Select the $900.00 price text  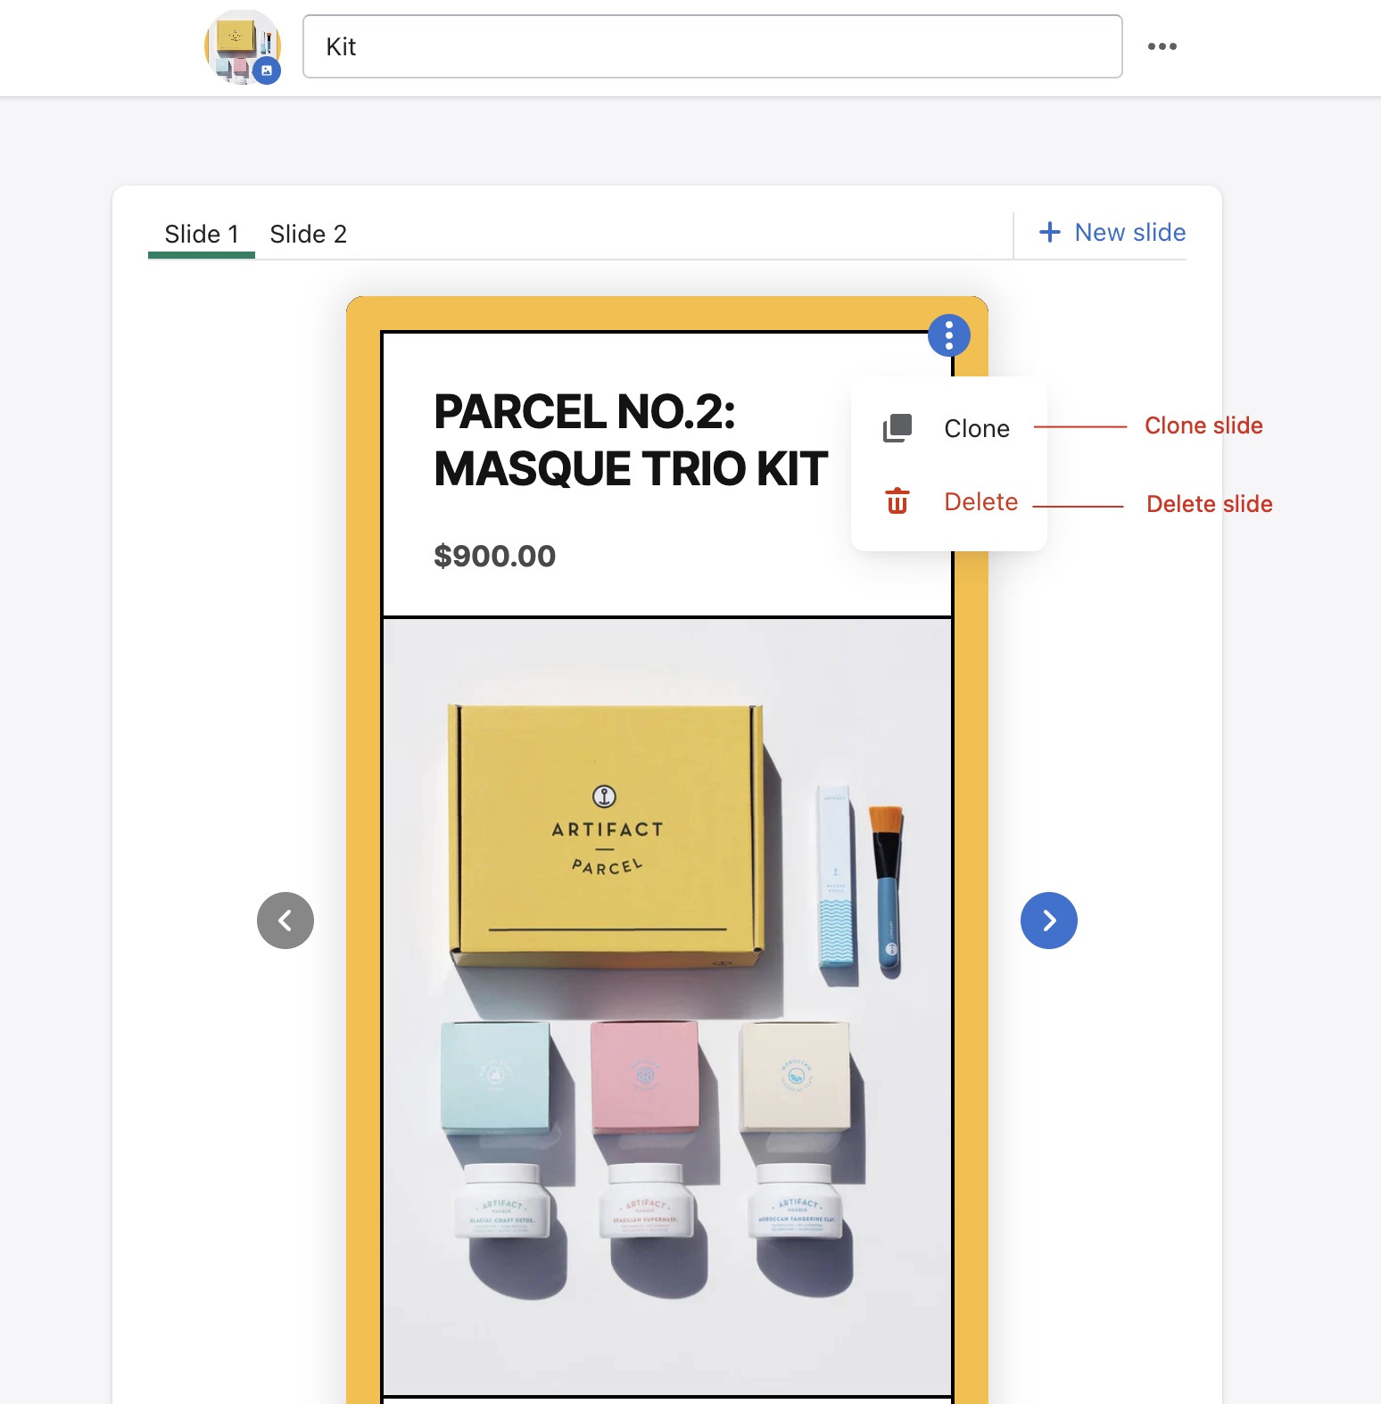(494, 557)
